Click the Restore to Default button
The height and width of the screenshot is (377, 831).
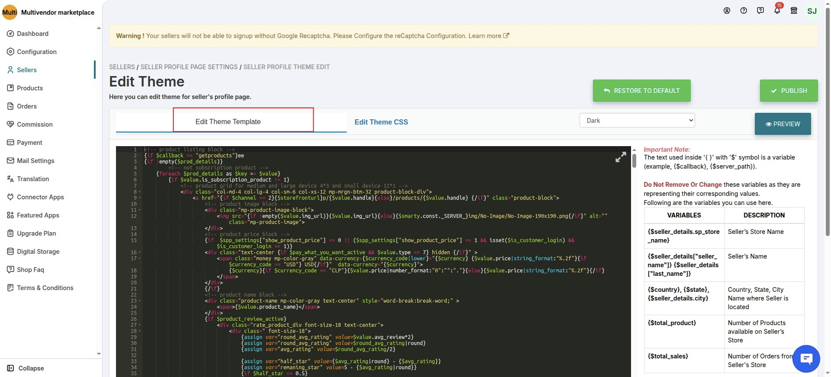pos(641,91)
